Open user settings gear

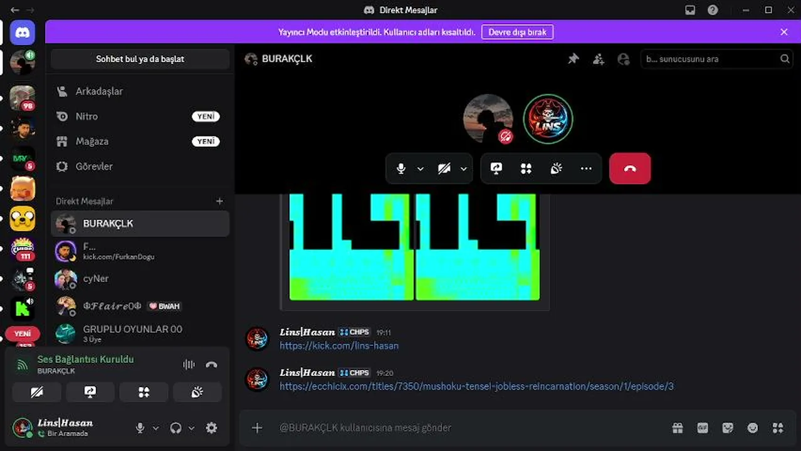tap(212, 428)
